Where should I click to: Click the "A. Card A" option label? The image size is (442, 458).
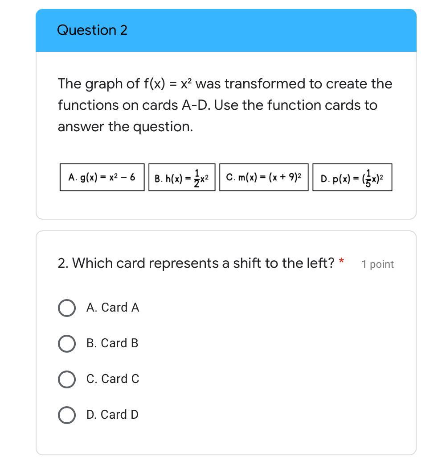[113, 308]
